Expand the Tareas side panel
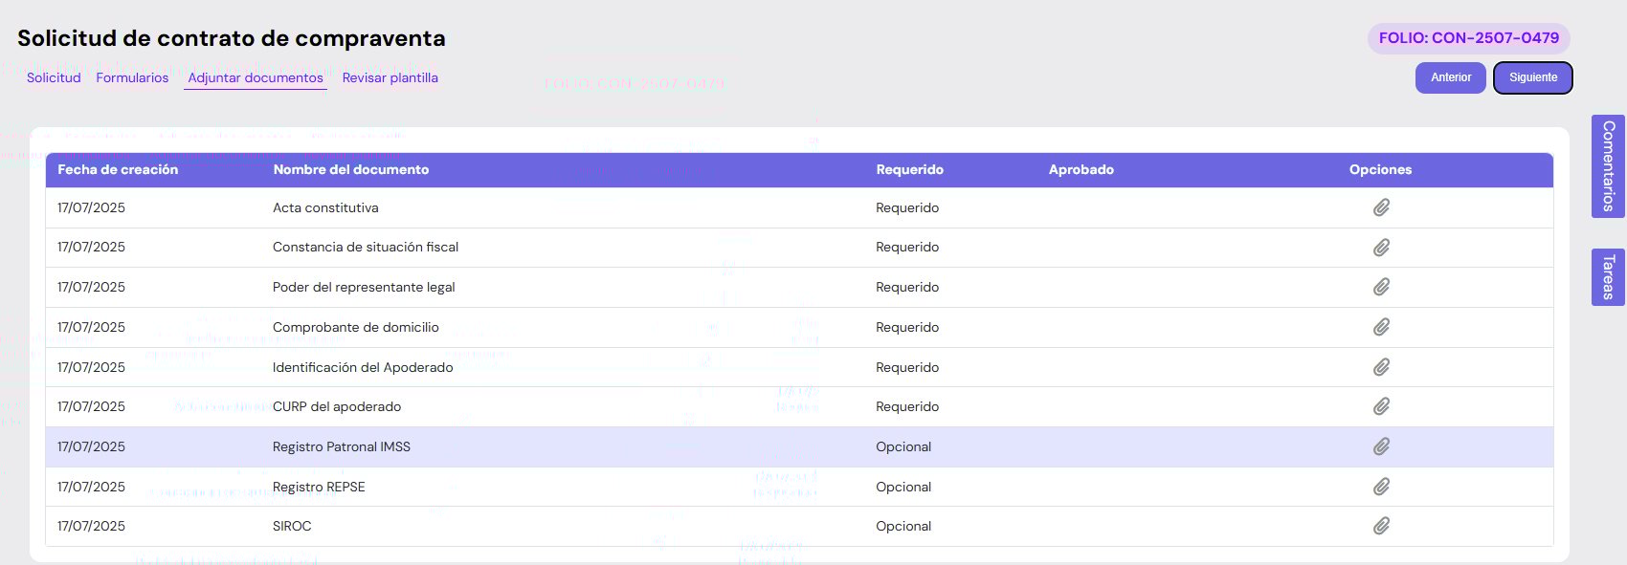The height and width of the screenshot is (565, 1627). tap(1608, 277)
